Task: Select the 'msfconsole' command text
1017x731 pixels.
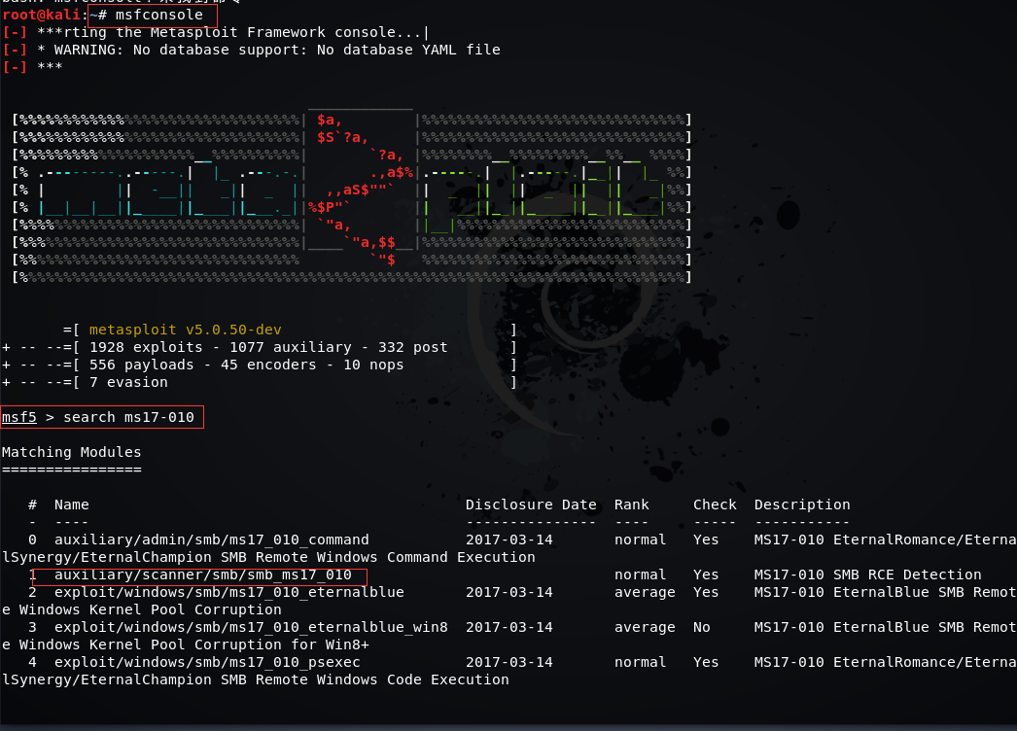Action: coord(158,15)
